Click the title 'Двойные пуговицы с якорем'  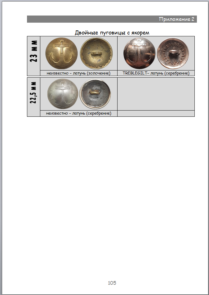tap(112, 33)
